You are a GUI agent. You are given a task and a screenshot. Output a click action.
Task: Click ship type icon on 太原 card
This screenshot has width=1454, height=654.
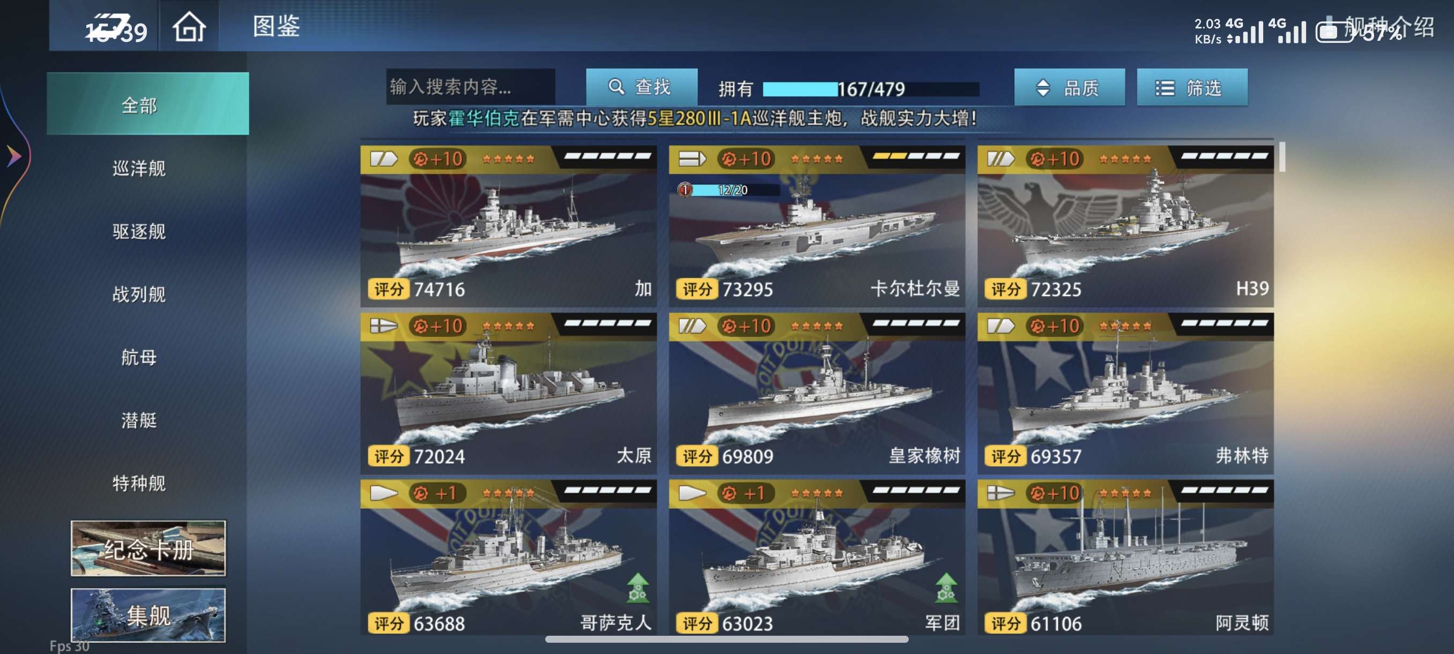tap(383, 325)
